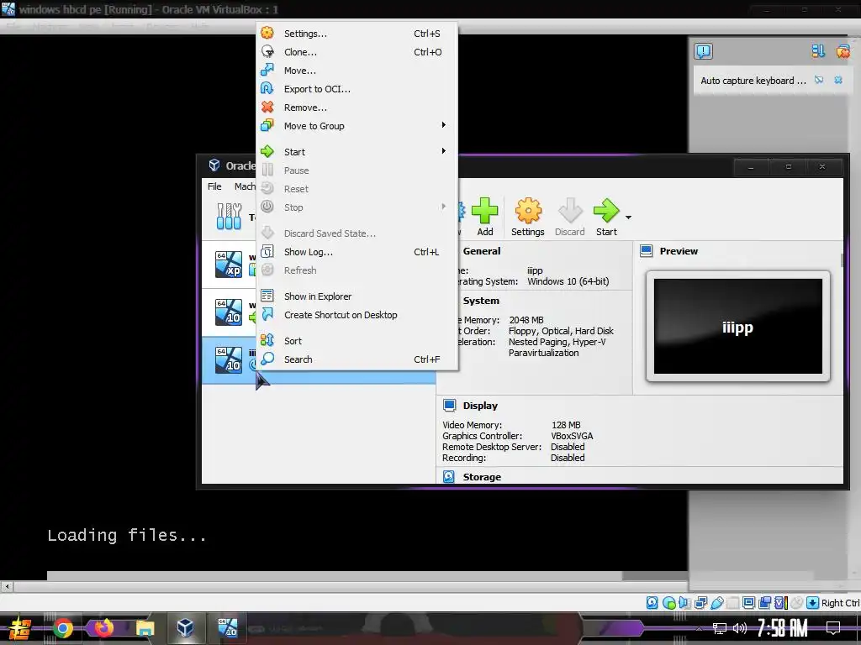Click the VirtualBox Manager taskbar icon

click(x=186, y=628)
